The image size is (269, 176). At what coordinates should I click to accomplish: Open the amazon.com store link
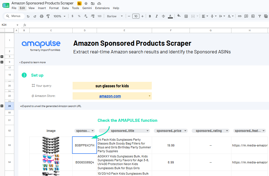click(x=110, y=96)
